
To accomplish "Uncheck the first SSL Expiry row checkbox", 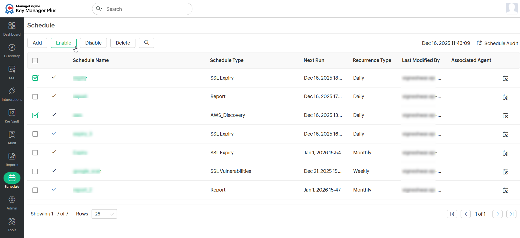I will coord(35,78).
